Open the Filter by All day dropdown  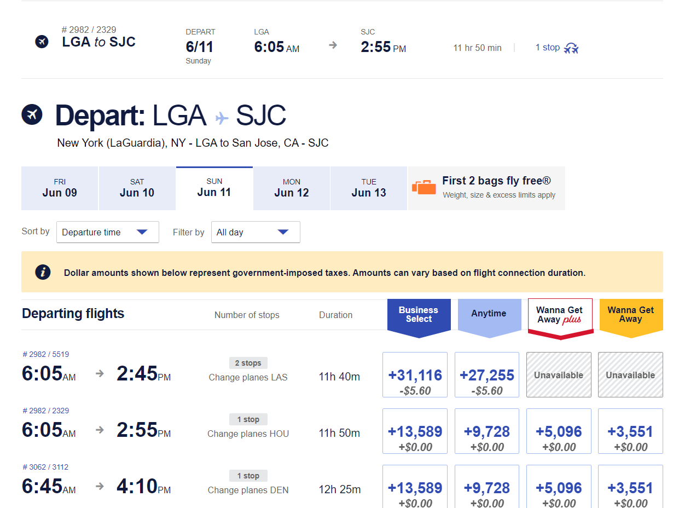[255, 232]
